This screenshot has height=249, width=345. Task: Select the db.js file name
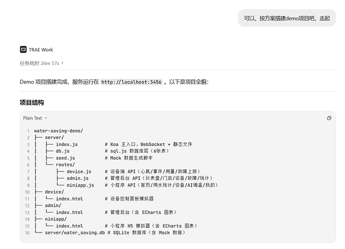click(62, 151)
